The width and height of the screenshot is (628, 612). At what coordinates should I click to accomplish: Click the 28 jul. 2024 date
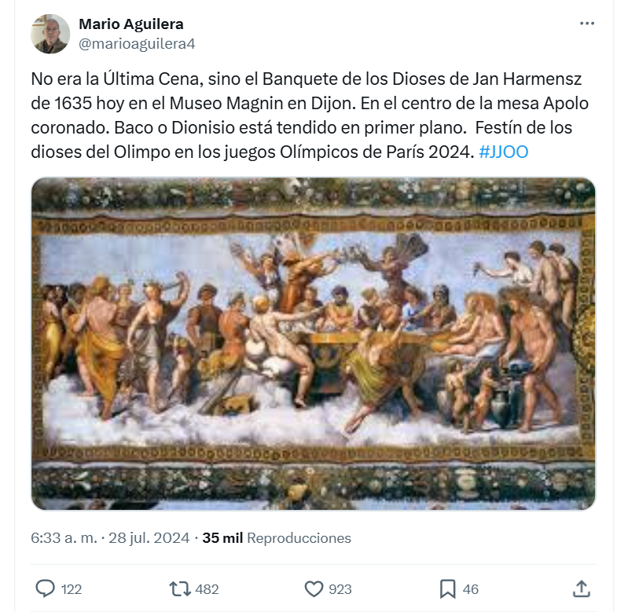point(149,538)
